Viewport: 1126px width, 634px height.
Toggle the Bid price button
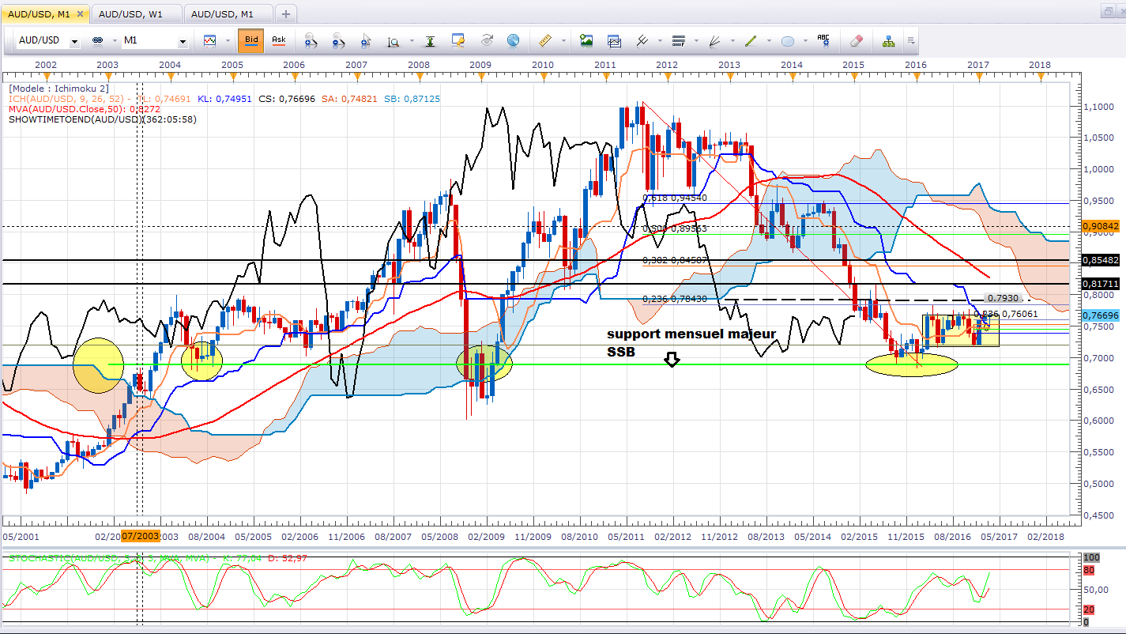point(251,40)
